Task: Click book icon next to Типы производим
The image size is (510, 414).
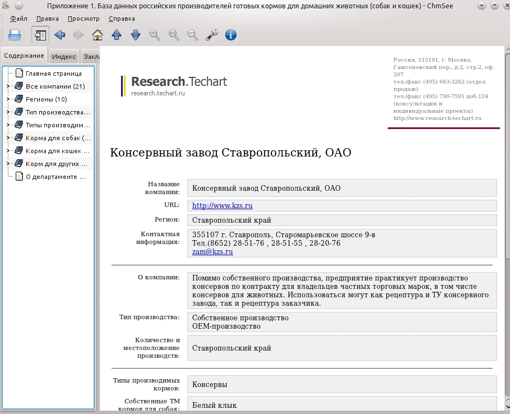Action: 19,125
